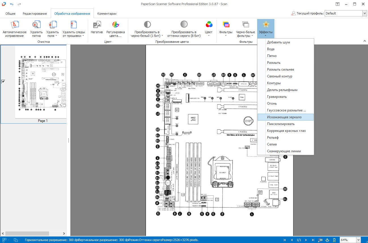Switch to the Редактирование tab
This screenshot has width=368, height=243.
point(35,14)
